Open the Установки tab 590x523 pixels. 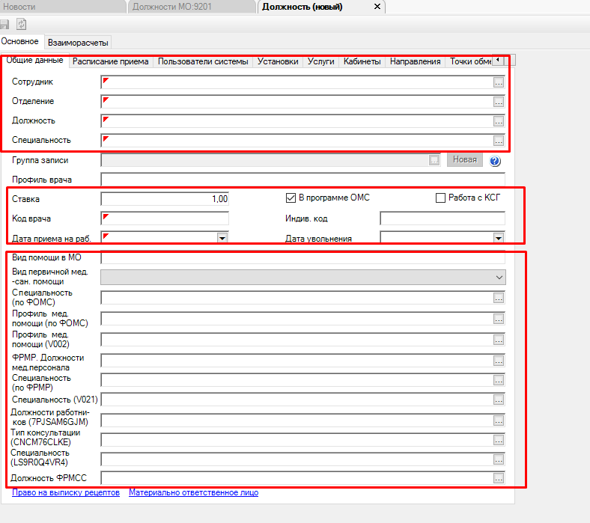278,61
